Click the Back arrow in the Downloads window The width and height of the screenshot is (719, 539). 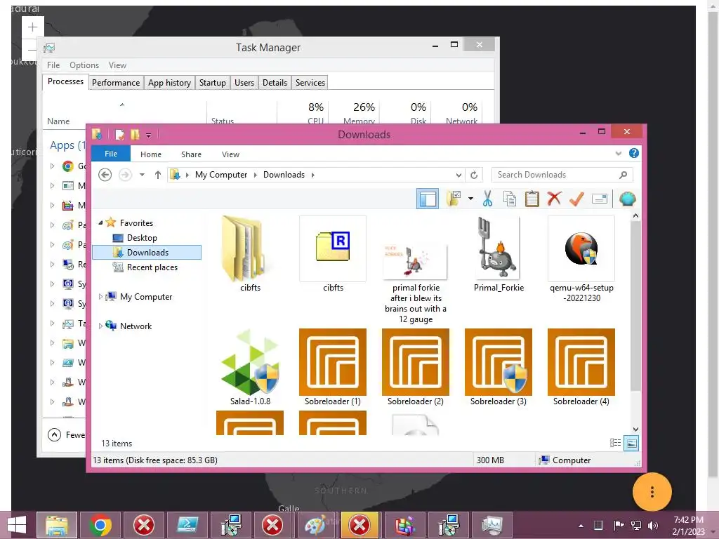(x=105, y=175)
